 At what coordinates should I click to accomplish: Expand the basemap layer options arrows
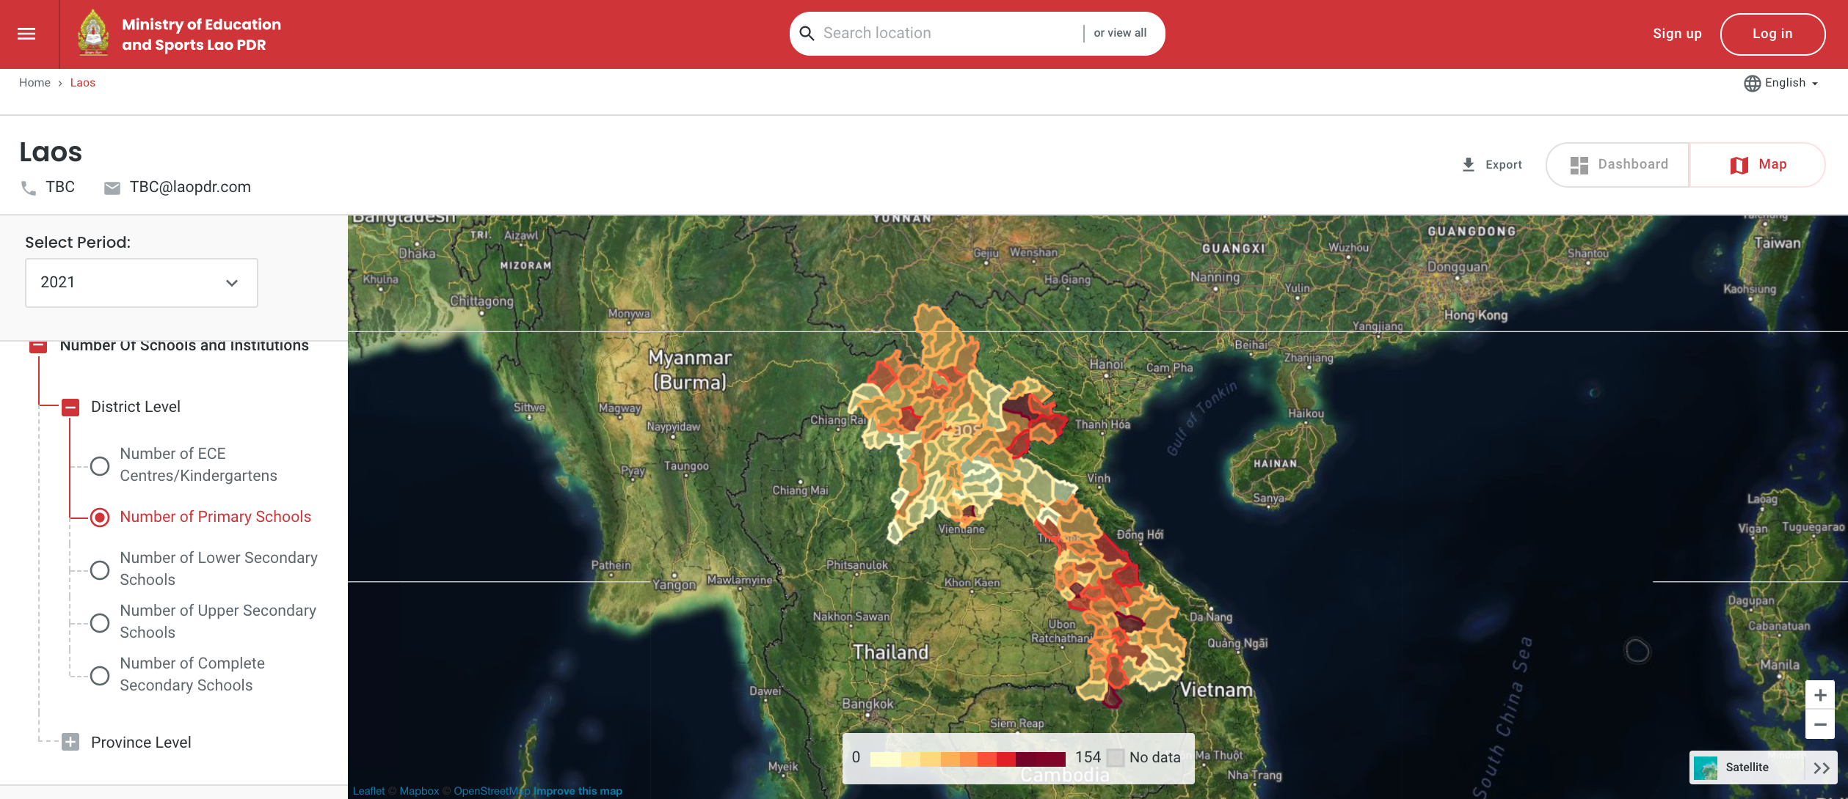tap(1821, 767)
